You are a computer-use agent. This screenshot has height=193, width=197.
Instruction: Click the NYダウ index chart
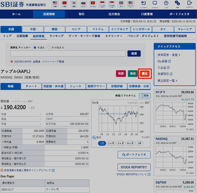point(171,113)
